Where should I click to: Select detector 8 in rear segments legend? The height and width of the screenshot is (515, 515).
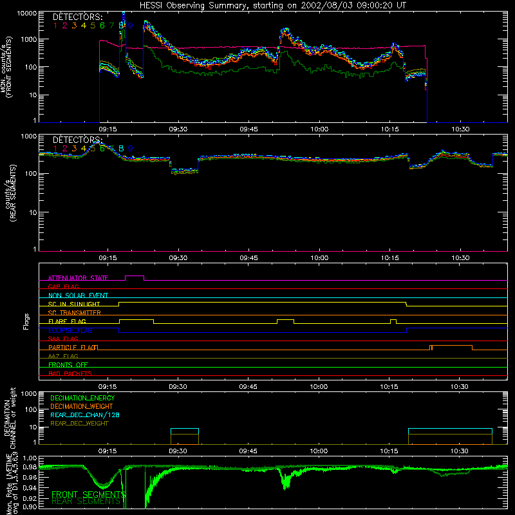(x=121, y=149)
